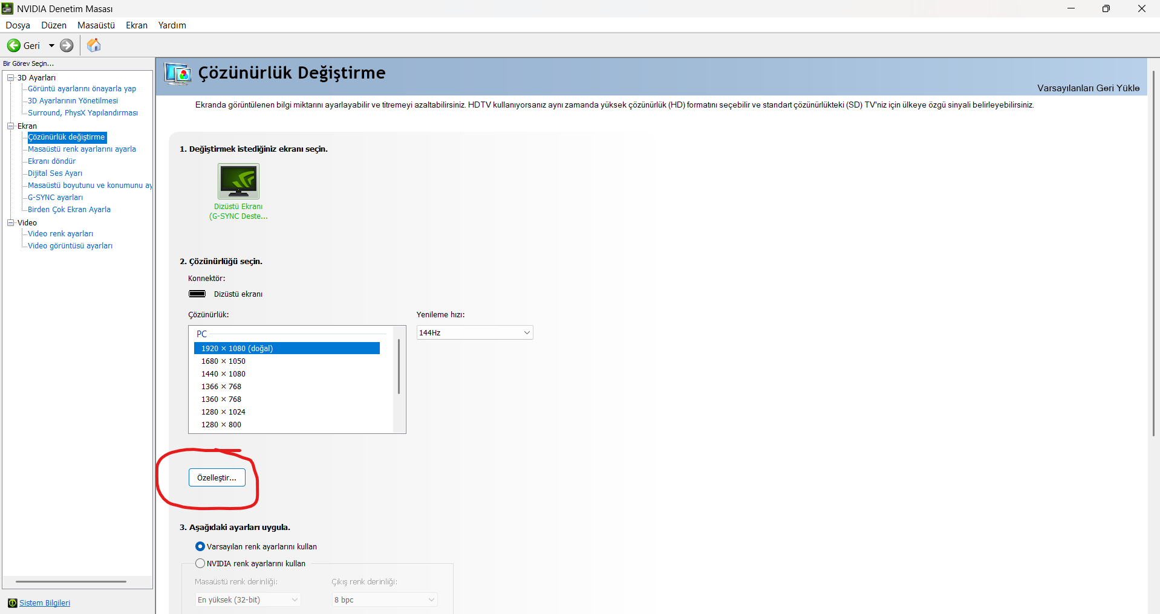Screen dimensions: 1160x614
Task: Open Video renk ayarları page
Action: (60, 234)
